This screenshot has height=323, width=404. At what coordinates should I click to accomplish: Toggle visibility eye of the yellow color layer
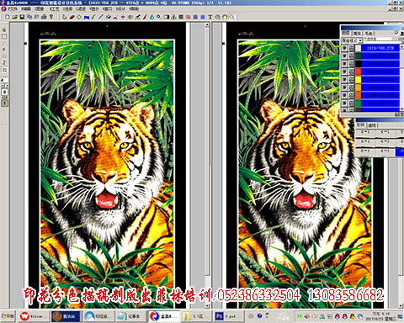pos(344,80)
